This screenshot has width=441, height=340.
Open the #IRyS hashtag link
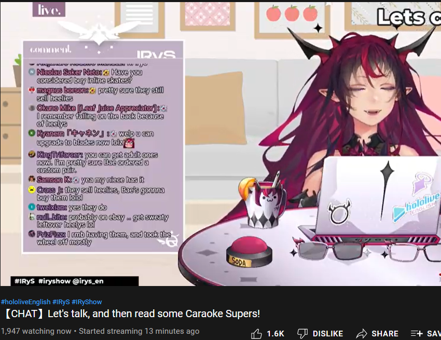pos(61,302)
